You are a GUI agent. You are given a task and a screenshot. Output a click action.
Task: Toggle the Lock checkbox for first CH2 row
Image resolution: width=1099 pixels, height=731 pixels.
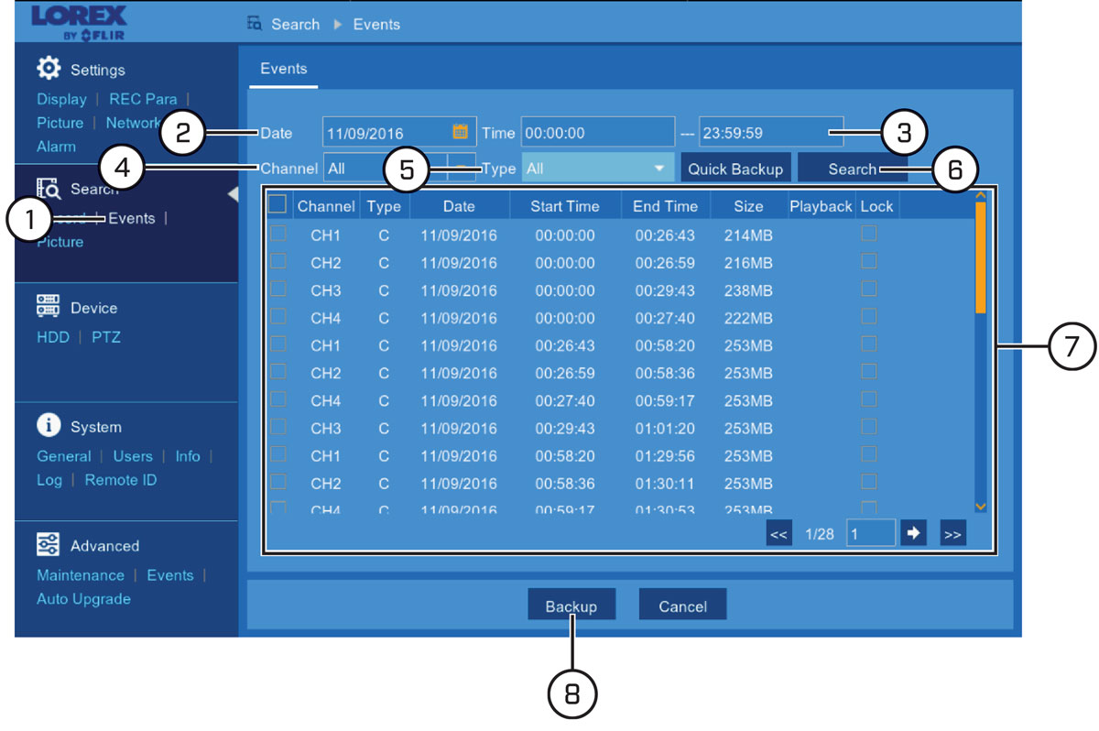pos(868,262)
